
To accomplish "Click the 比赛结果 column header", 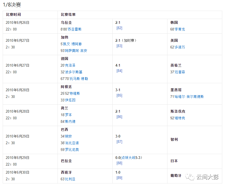I will click(68, 14).
